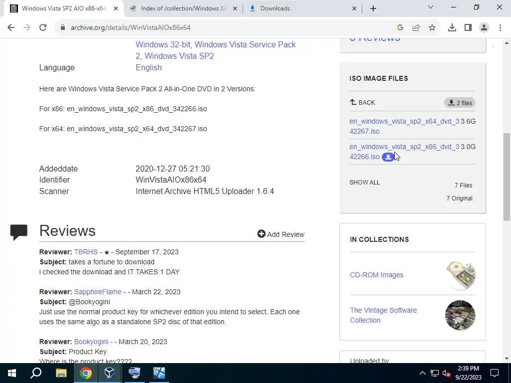The width and height of the screenshot is (511, 383).
Task: Toggle the Chrome side panel icon
Action: pyautogui.click(x=468, y=28)
